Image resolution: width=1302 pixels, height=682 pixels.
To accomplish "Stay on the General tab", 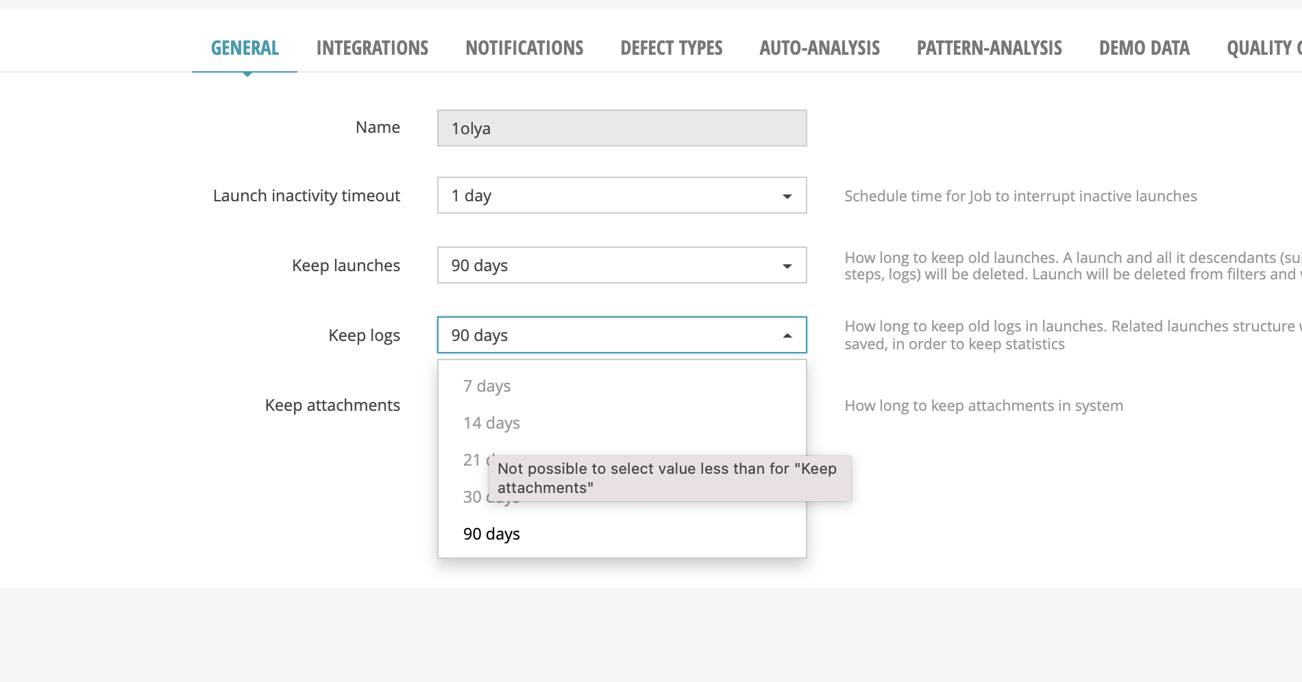I will point(245,48).
